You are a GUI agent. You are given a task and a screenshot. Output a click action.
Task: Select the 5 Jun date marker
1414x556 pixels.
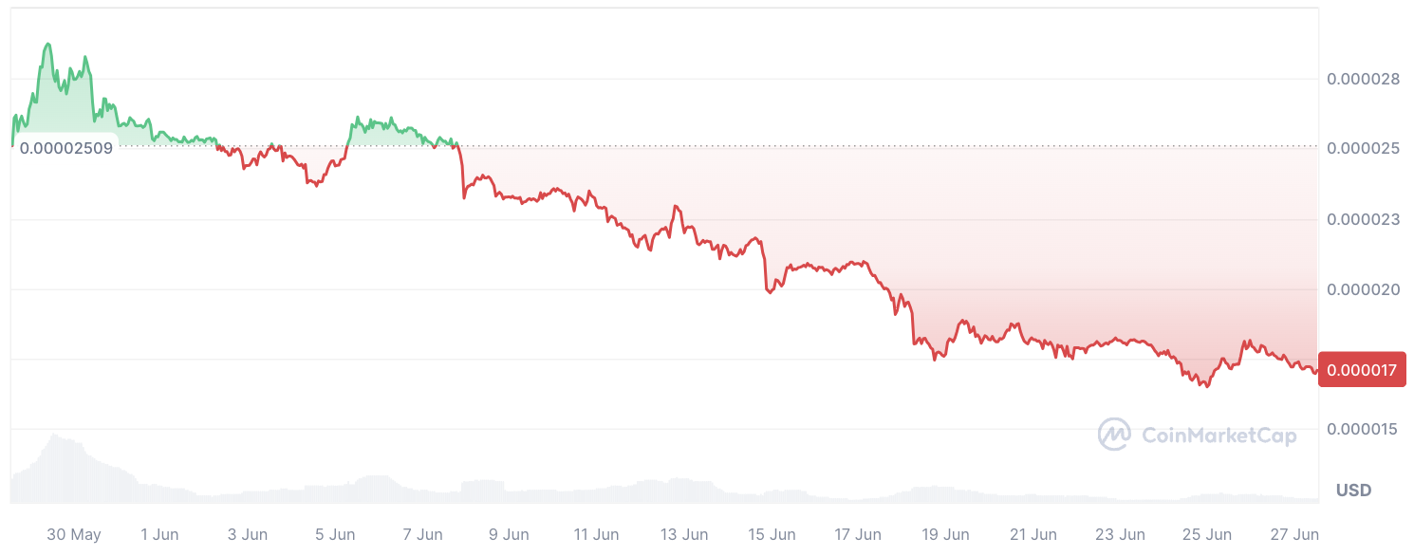335,535
